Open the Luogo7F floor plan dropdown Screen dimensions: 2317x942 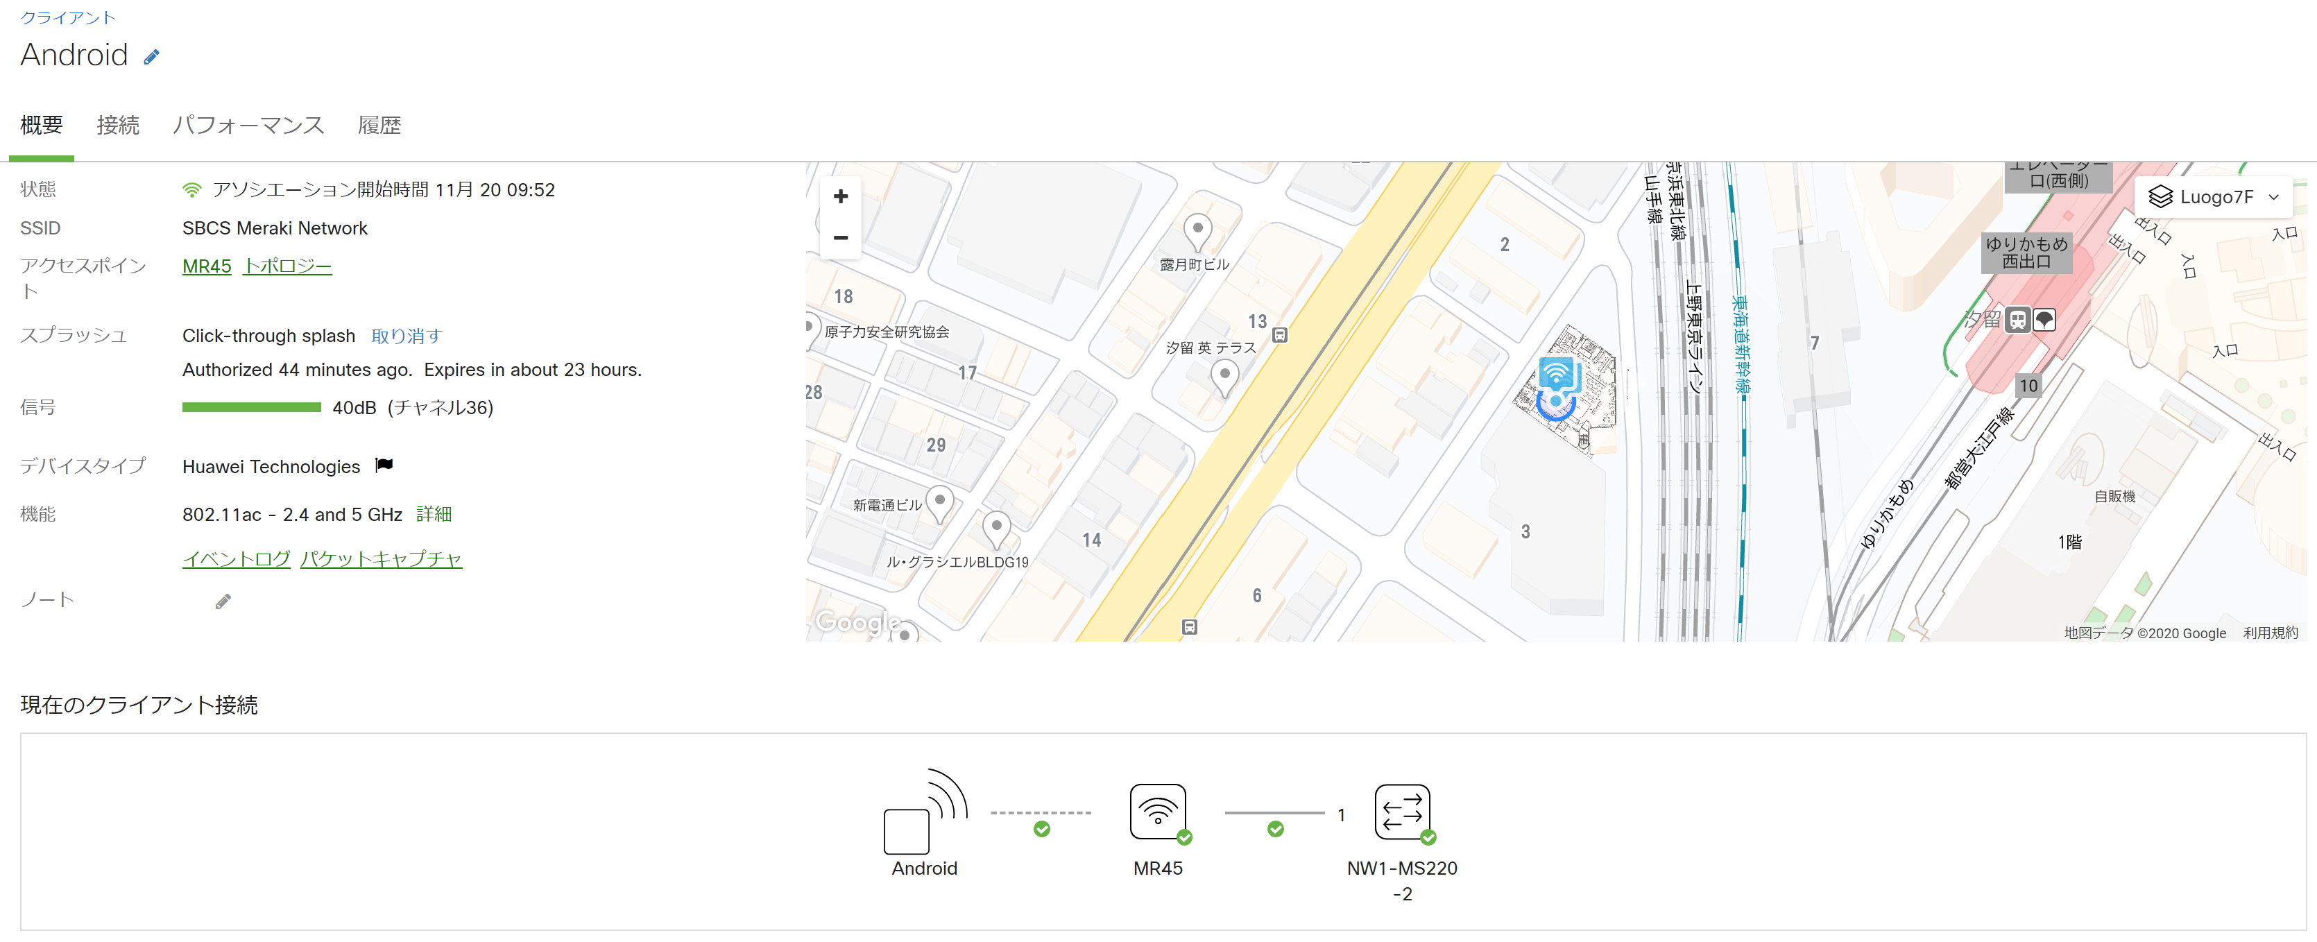pyautogui.click(x=2214, y=197)
